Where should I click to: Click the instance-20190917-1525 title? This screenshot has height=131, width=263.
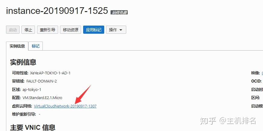pos(57,11)
